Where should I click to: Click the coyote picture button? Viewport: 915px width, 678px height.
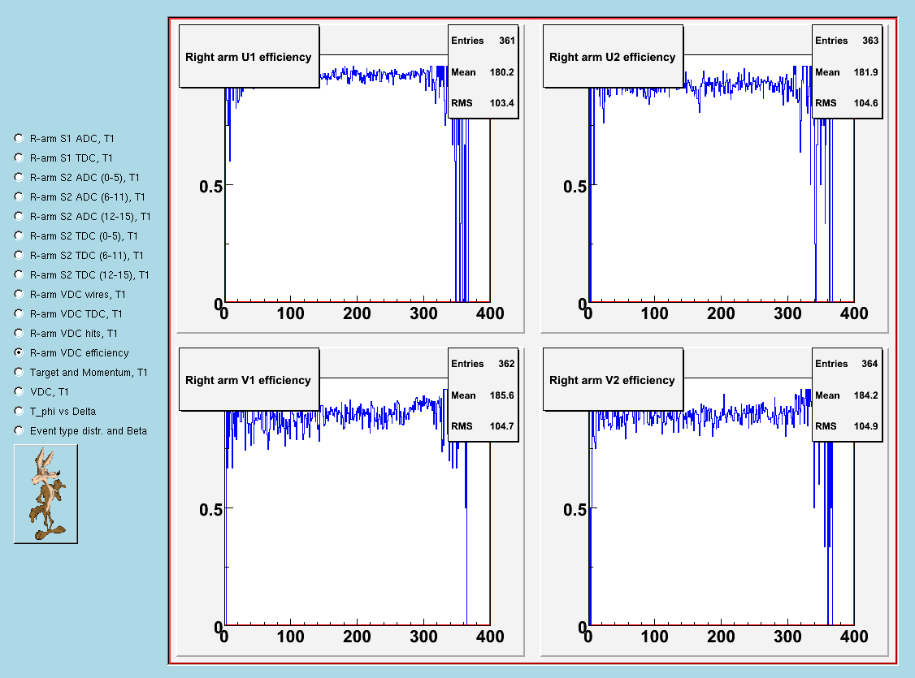point(46,494)
